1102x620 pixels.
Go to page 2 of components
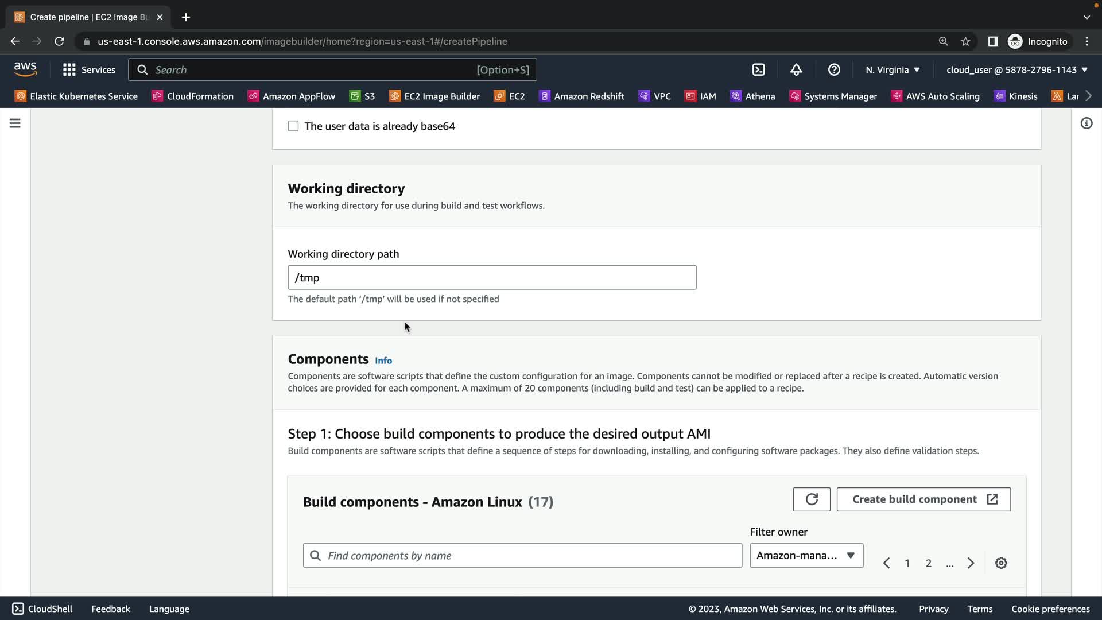coord(928,563)
